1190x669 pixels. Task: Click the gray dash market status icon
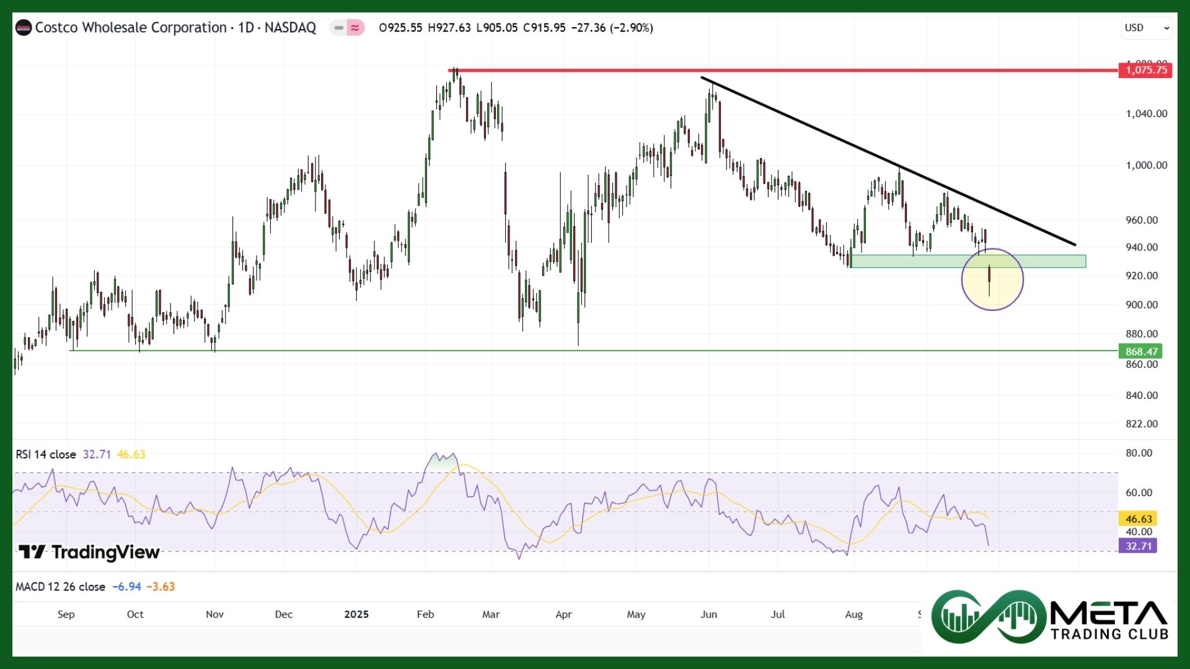(338, 28)
